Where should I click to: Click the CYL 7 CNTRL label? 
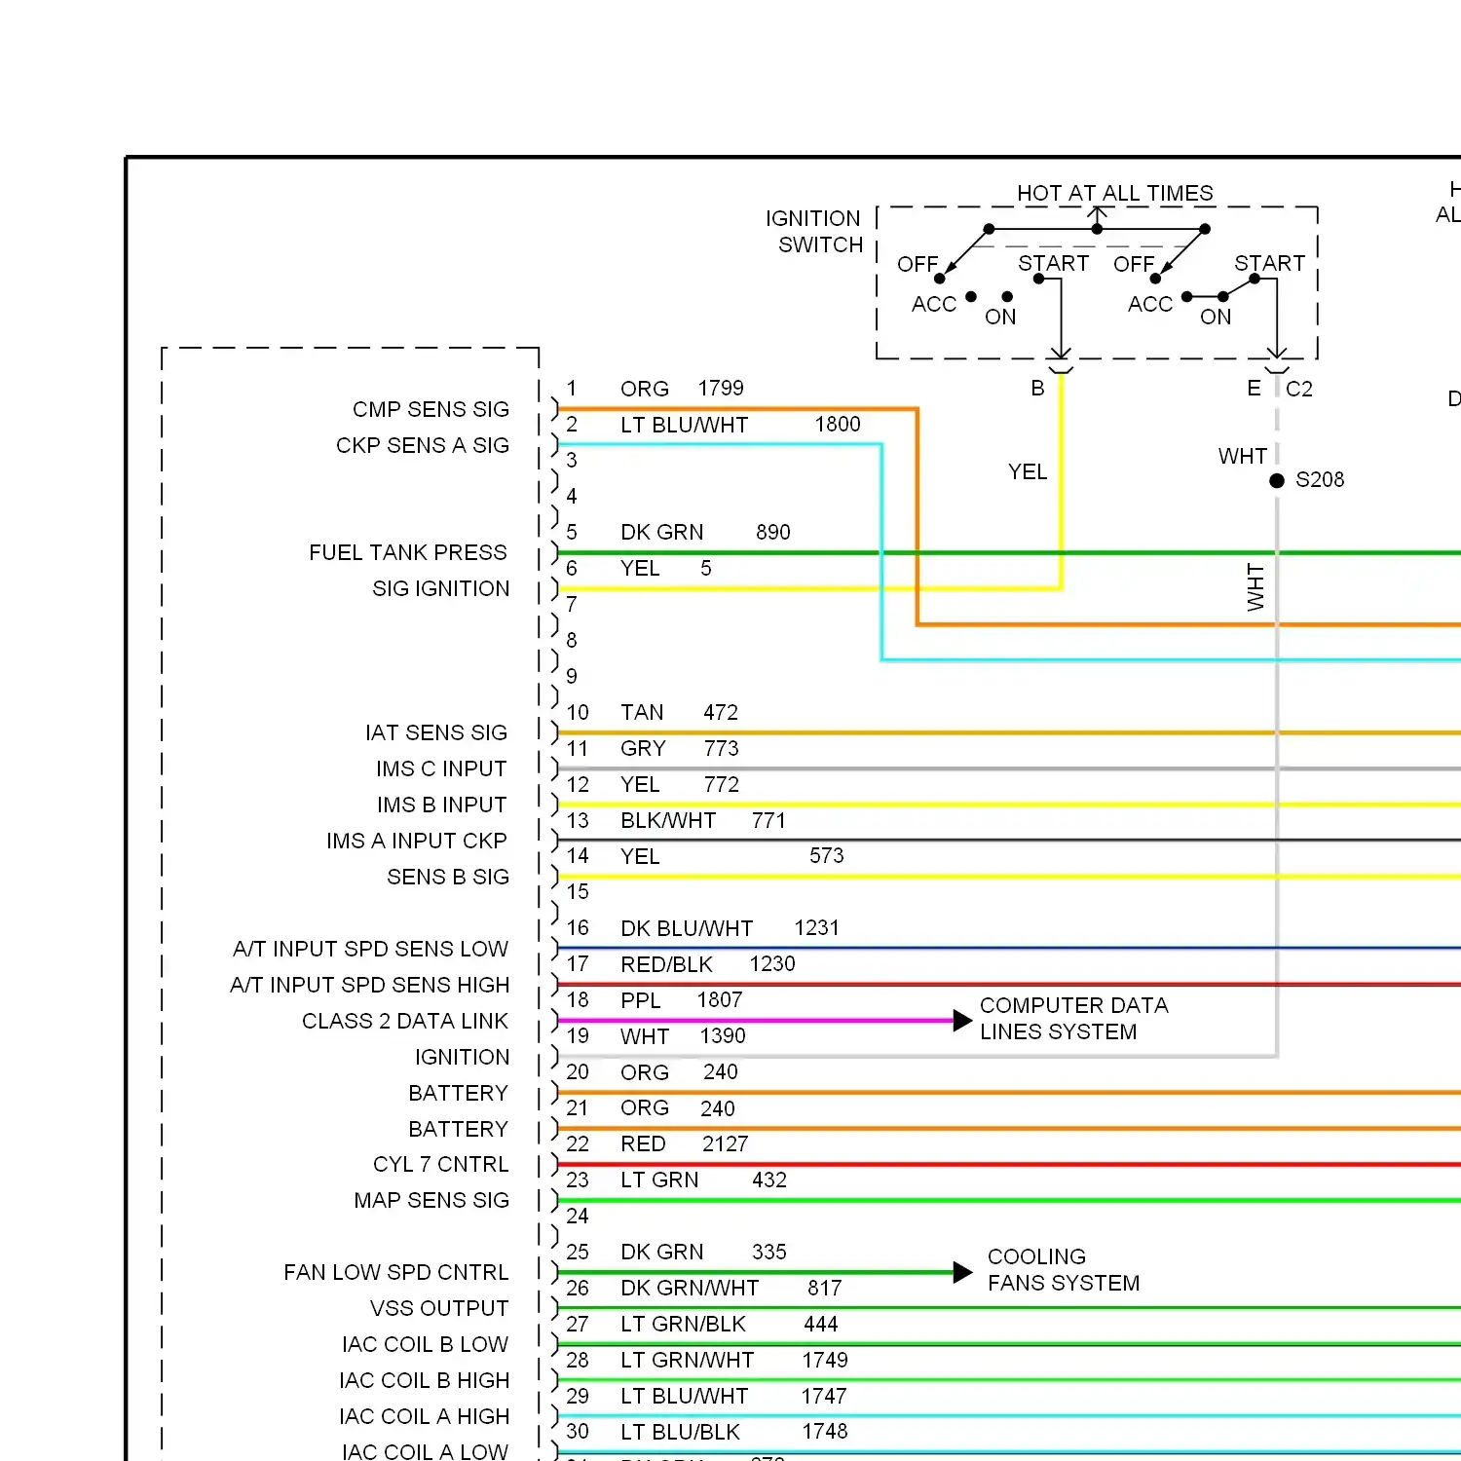440,1164
